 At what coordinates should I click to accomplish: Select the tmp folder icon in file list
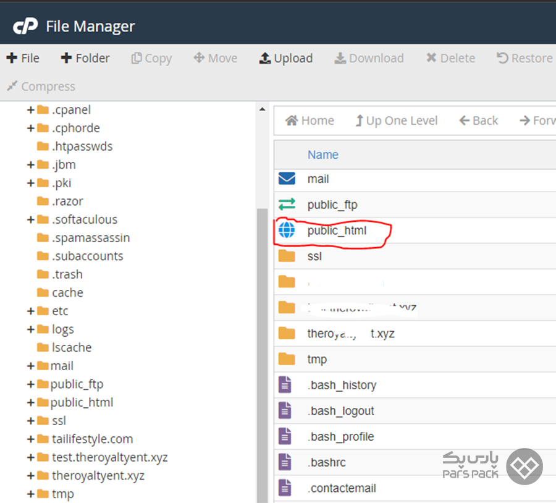(x=287, y=359)
